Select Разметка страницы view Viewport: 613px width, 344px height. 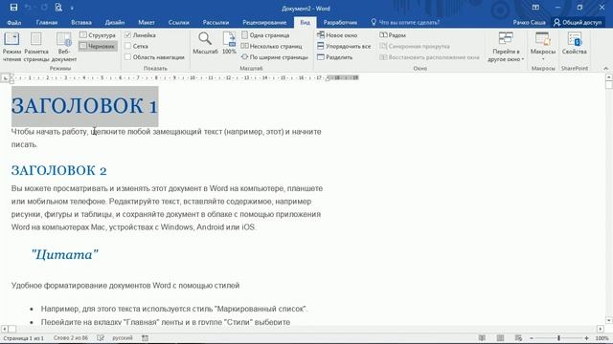coord(36,47)
